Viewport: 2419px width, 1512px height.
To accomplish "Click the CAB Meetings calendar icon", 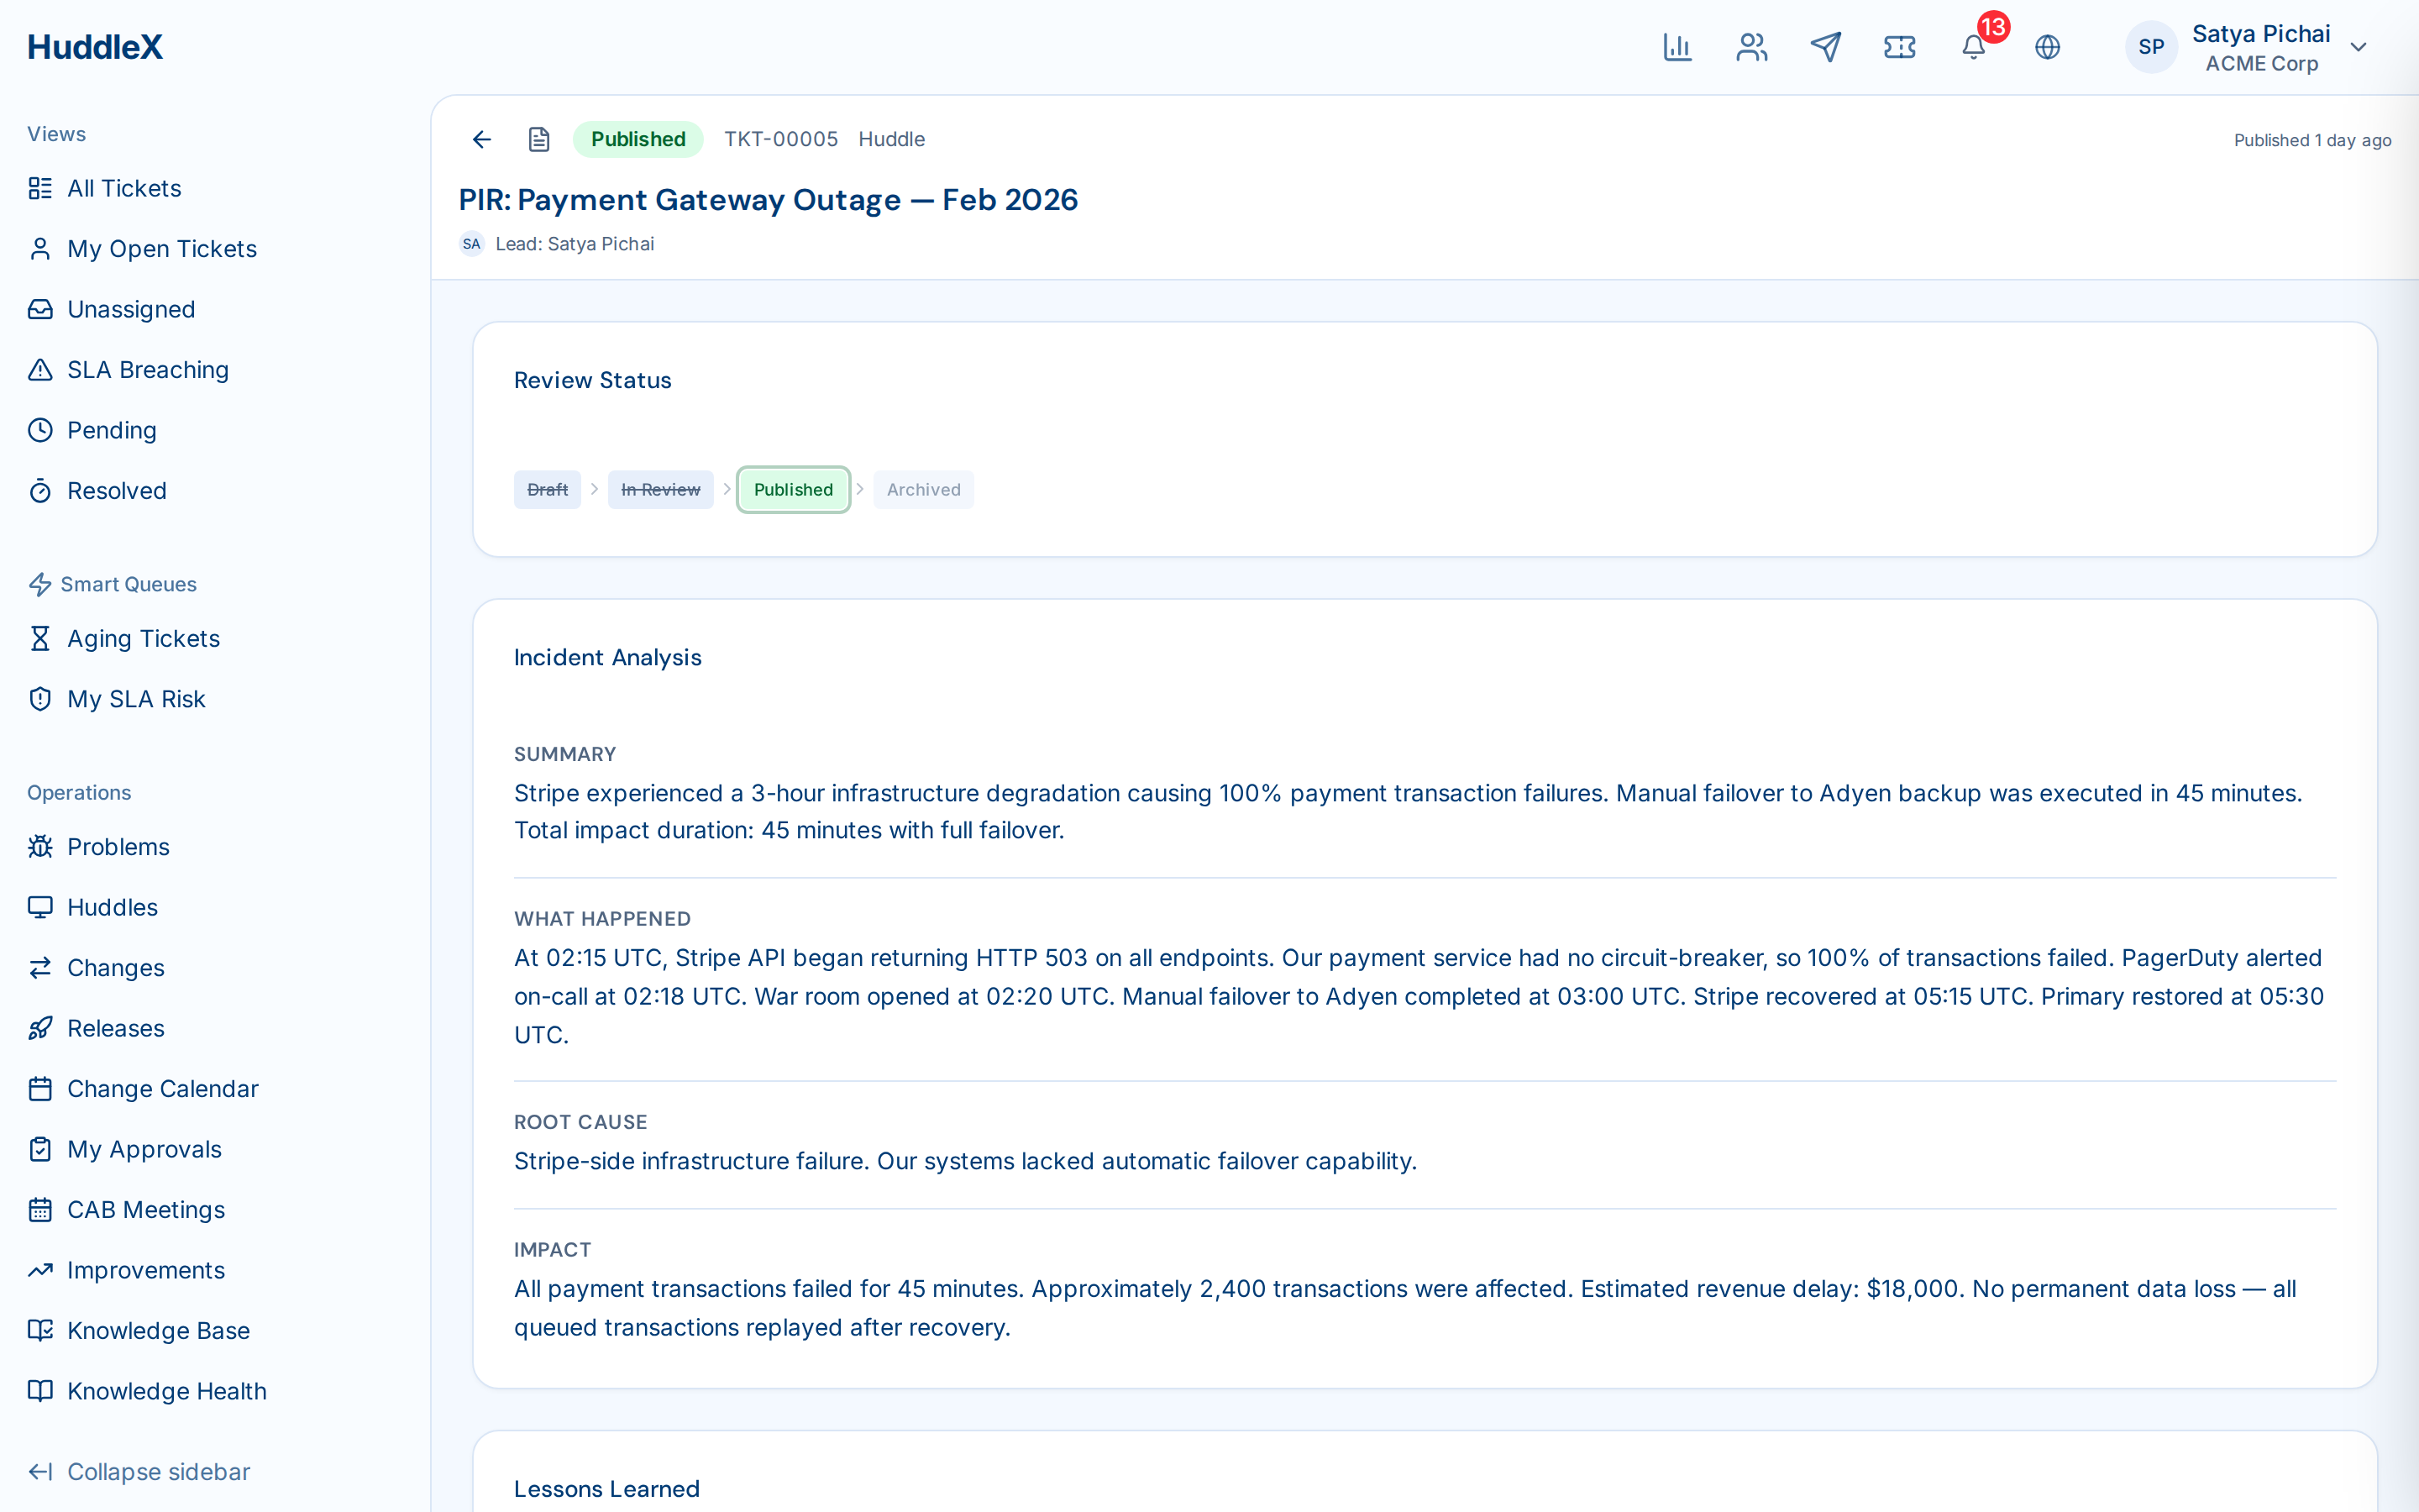I will (40, 1210).
